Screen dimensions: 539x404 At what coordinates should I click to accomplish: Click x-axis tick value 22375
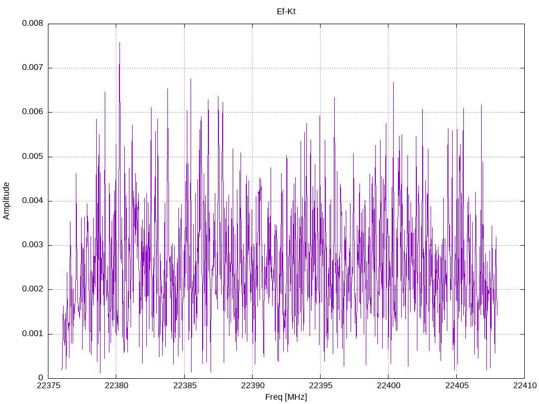pyautogui.click(x=48, y=386)
